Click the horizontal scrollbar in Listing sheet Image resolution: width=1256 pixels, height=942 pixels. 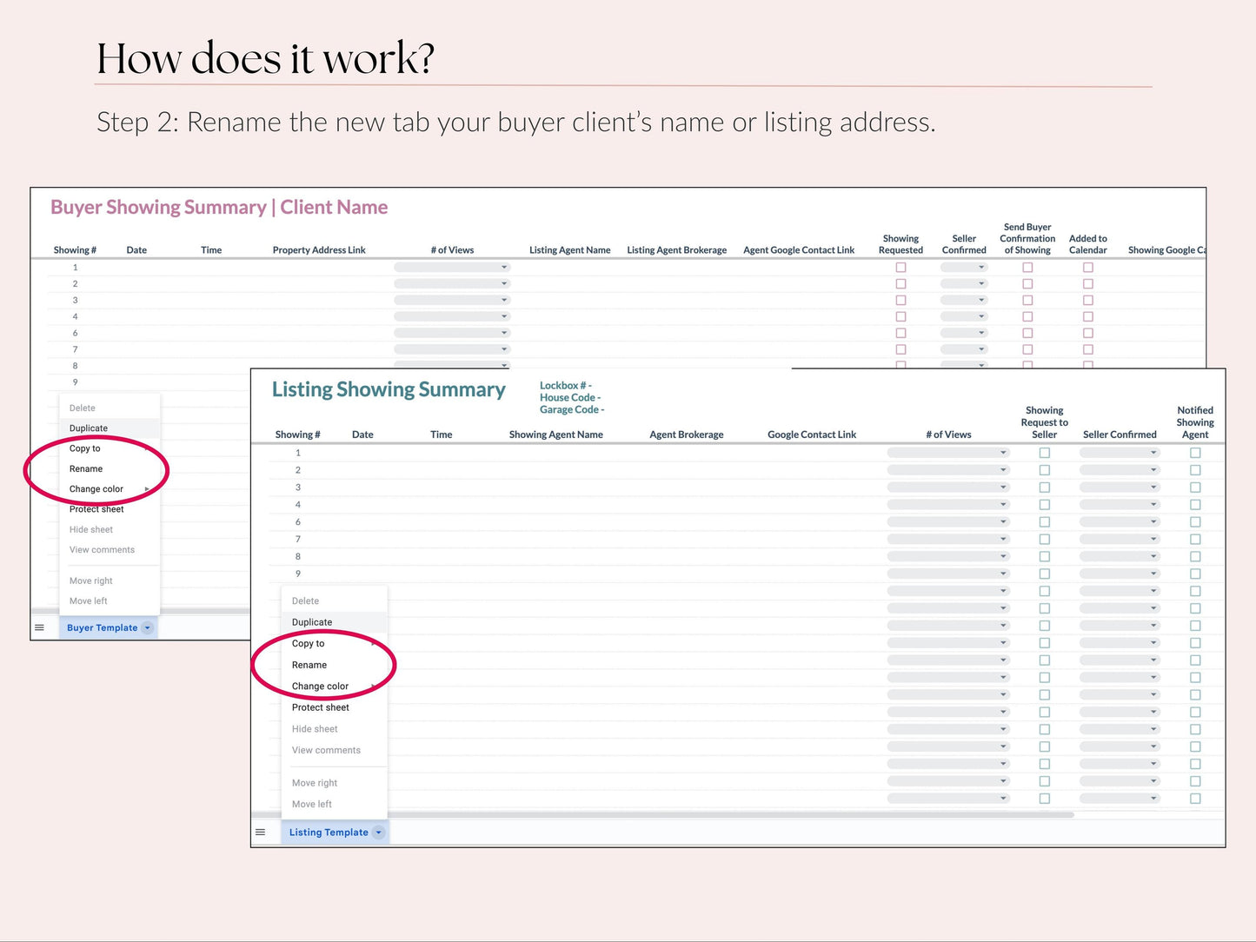[662, 815]
